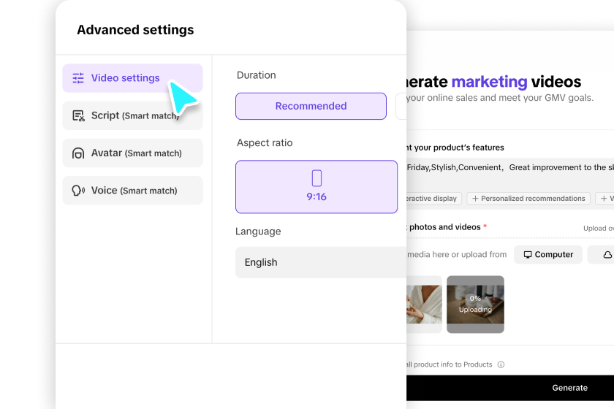This screenshot has width=614, height=409.
Task: Click the product features text field
Action: click(x=509, y=167)
